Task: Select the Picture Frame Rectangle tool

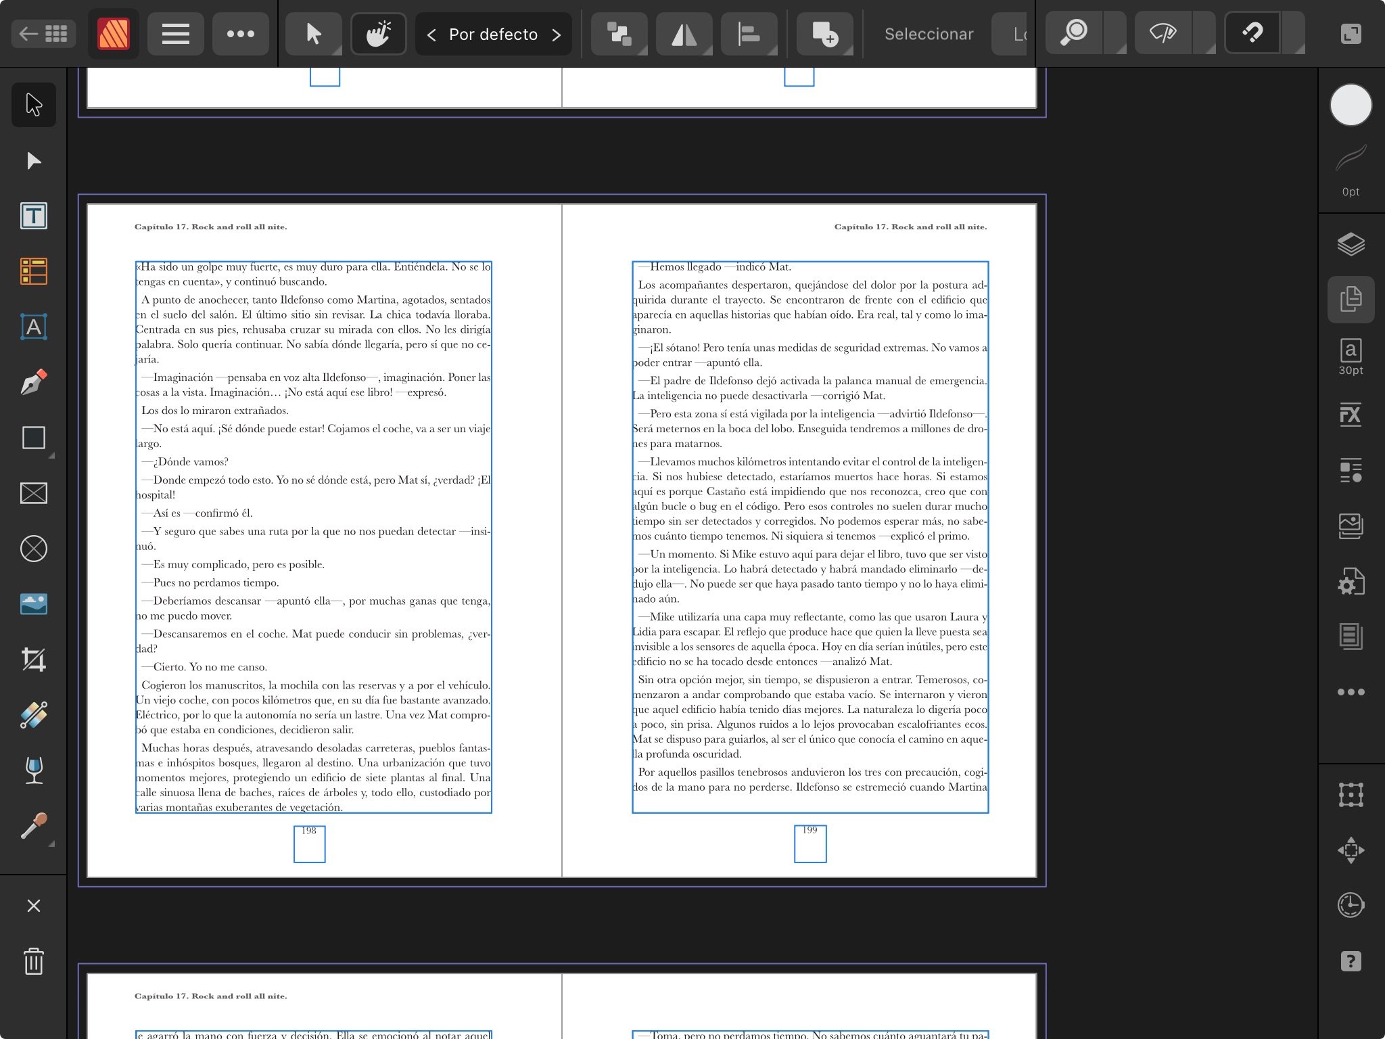Action: click(x=34, y=493)
